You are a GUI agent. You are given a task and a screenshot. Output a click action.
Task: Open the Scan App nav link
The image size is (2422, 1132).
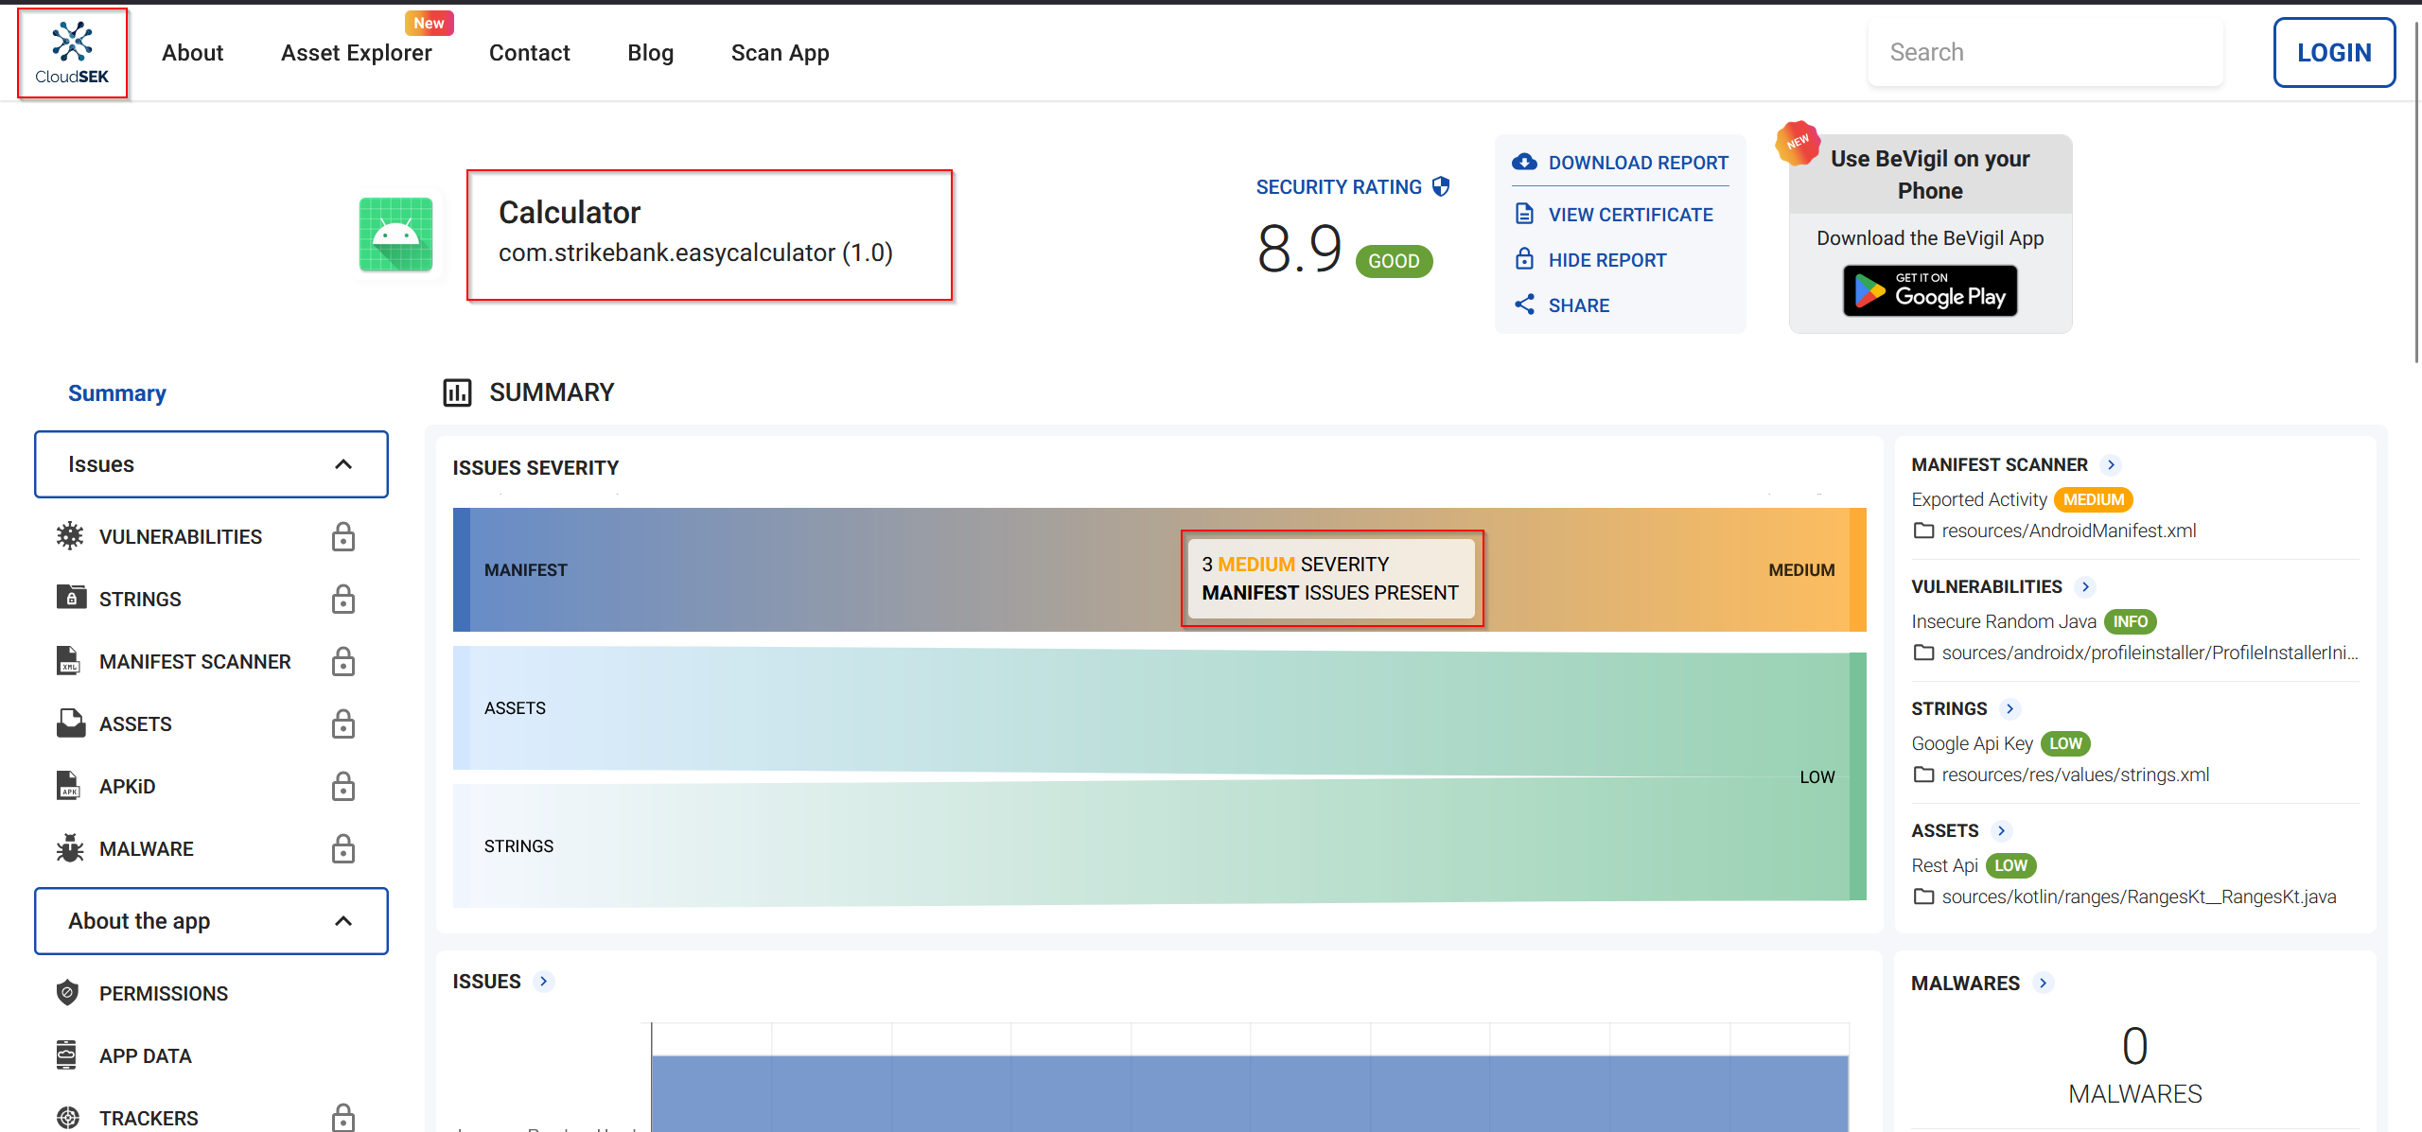click(780, 53)
